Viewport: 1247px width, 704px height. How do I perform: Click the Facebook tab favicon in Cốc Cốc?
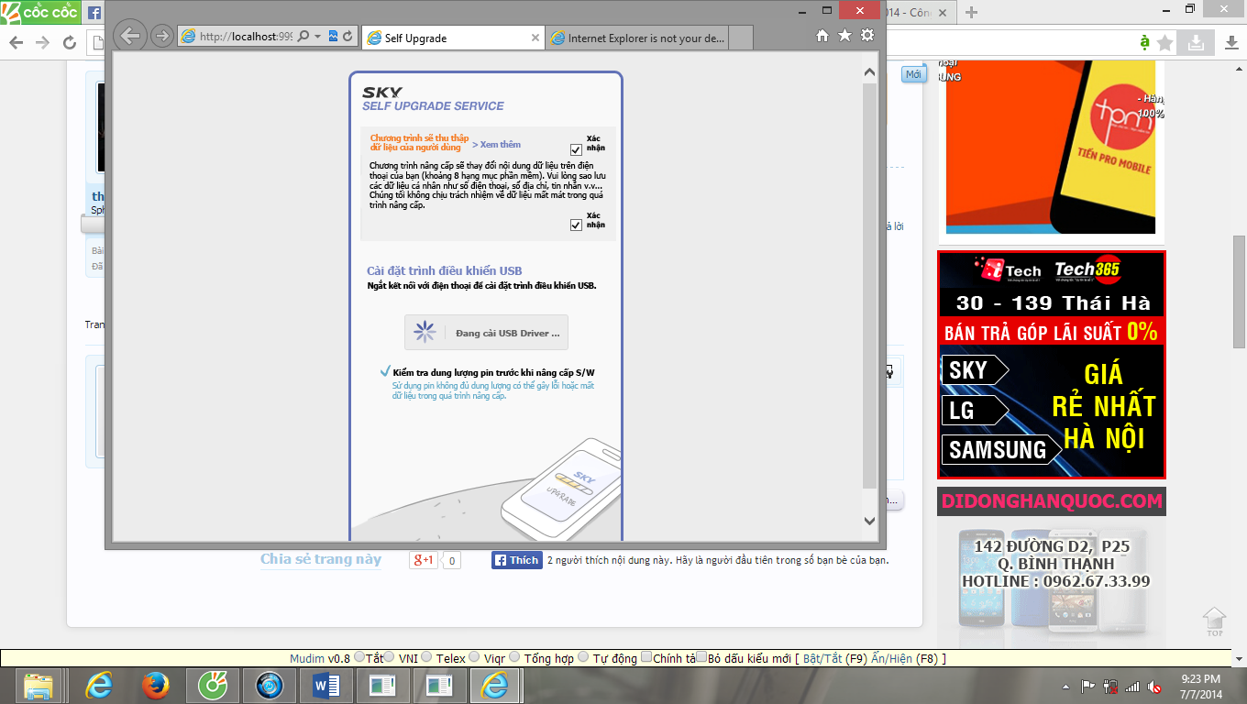click(x=94, y=13)
